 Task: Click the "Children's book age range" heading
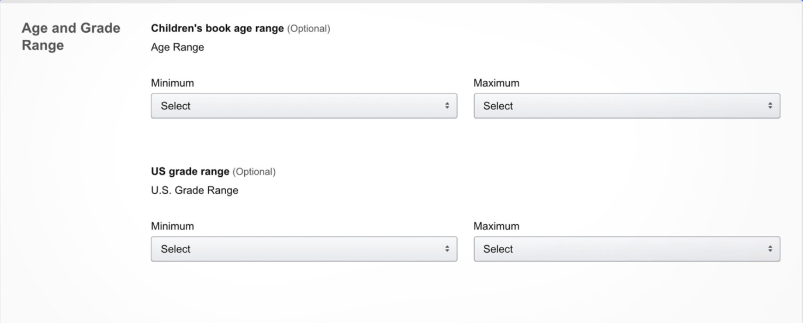[217, 28]
